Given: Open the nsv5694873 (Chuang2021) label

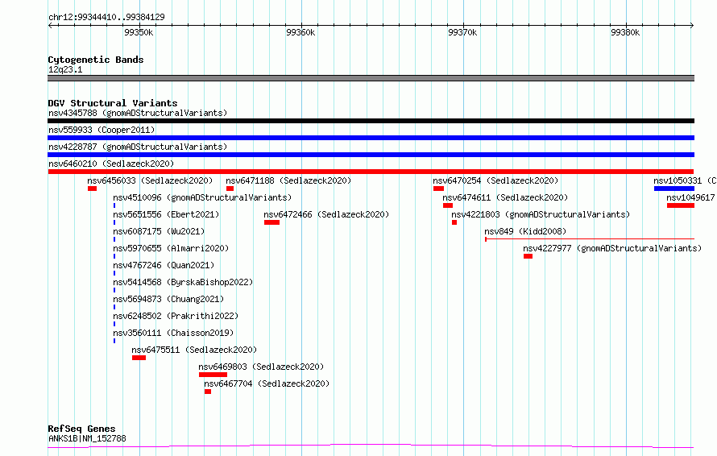Looking at the screenshot, I should pos(168,299).
